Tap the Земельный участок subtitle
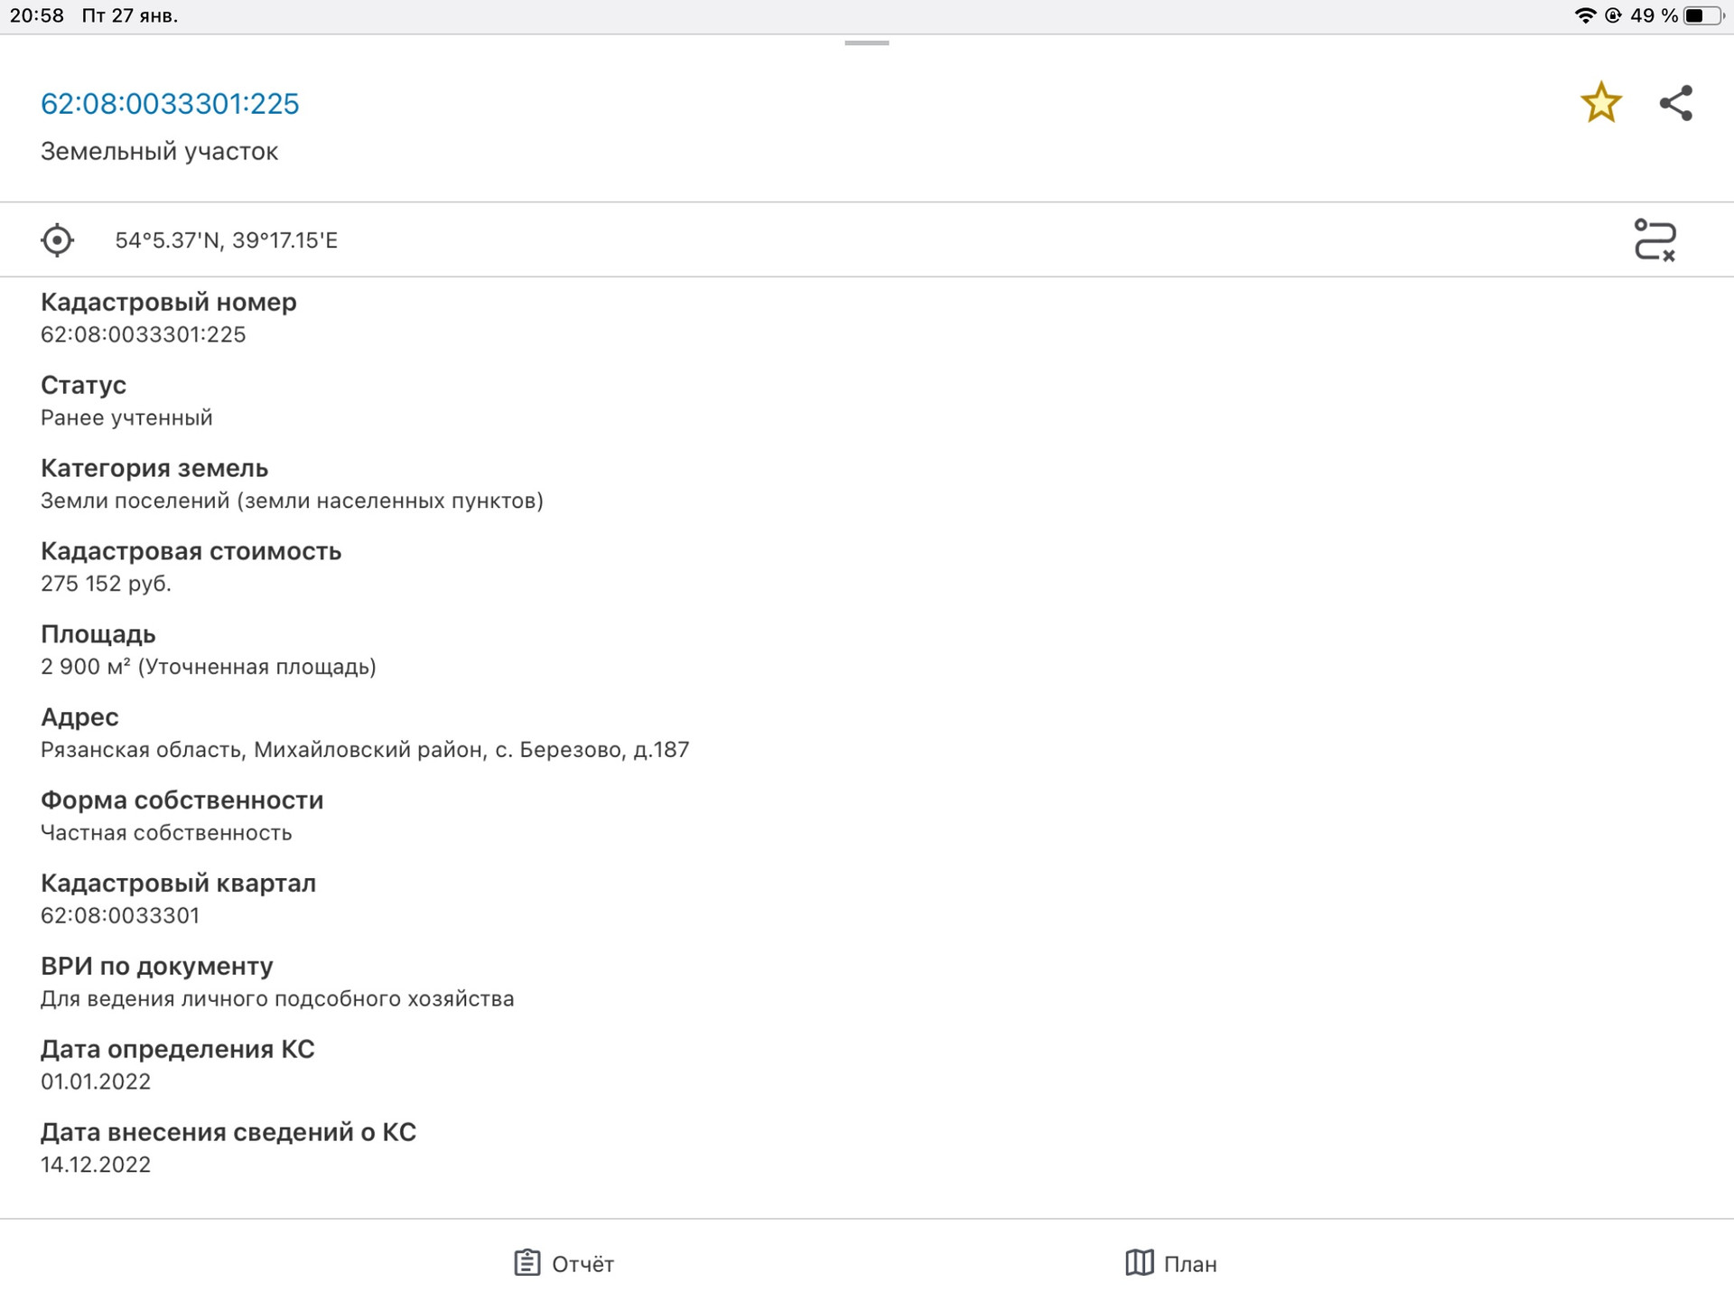 159,152
